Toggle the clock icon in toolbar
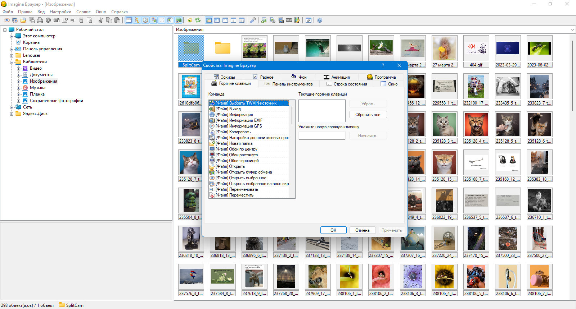The height and width of the screenshot is (309, 576). click(x=145, y=20)
